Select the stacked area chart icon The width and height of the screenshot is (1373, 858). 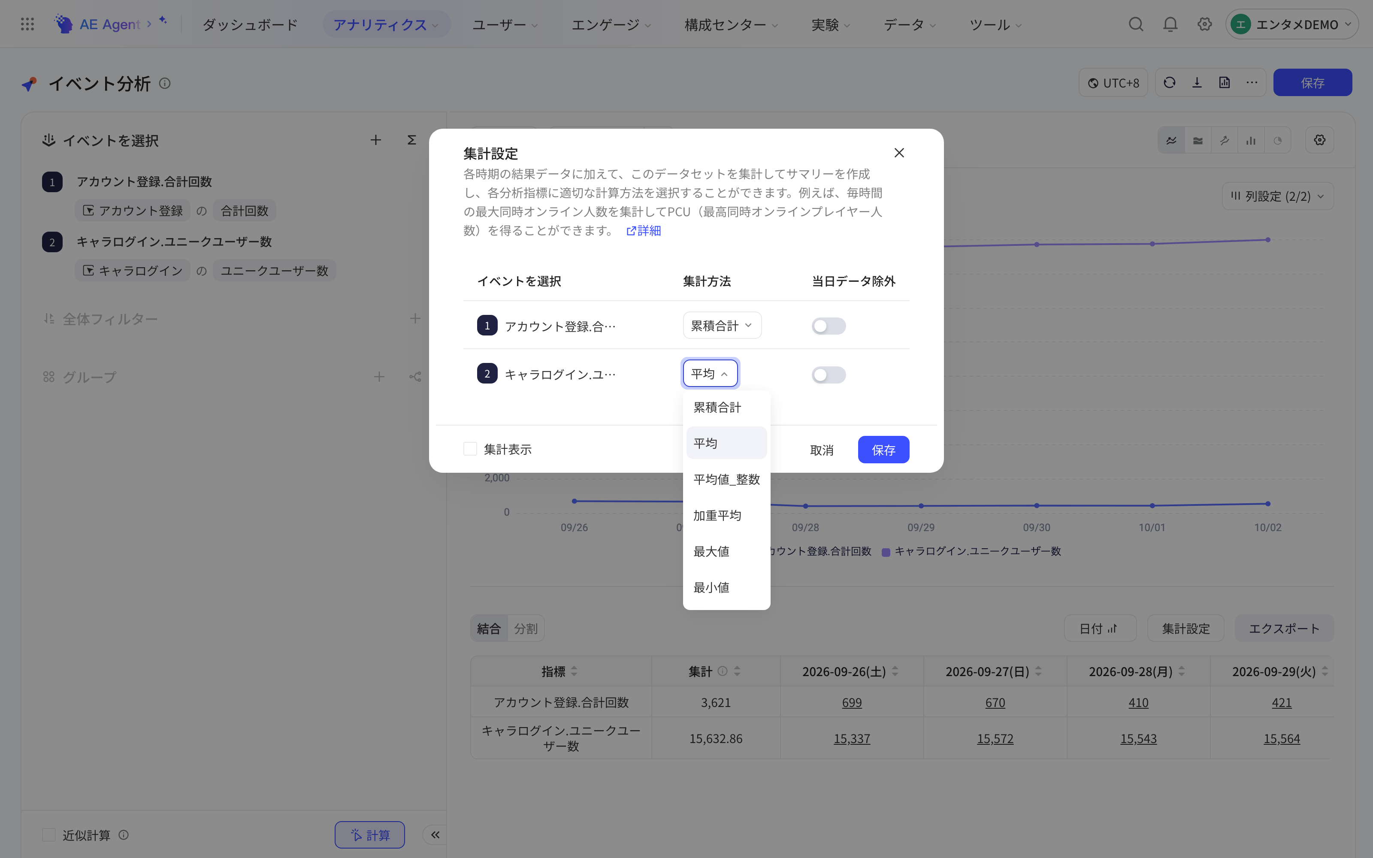1198,140
